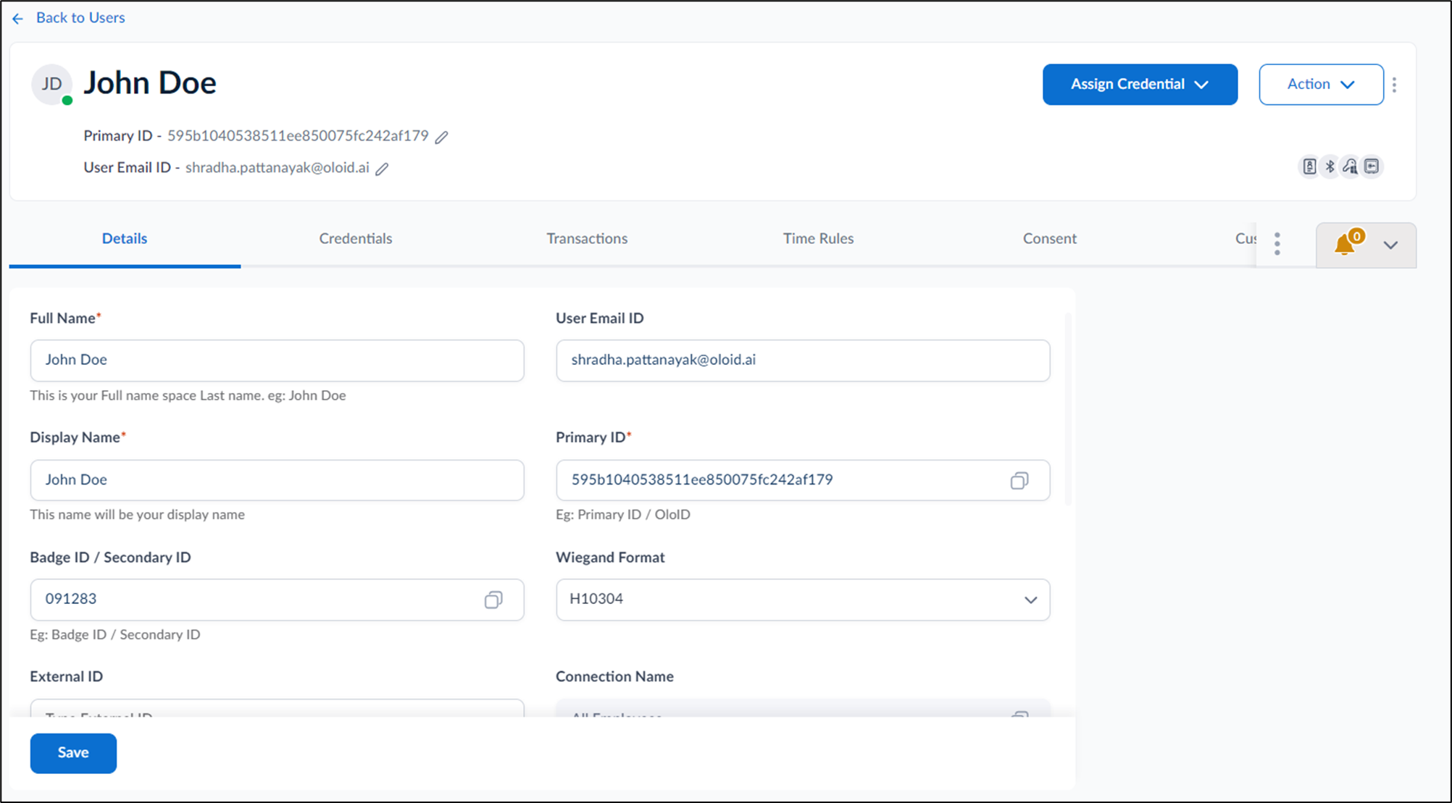Image resolution: width=1452 pixels, height=803 pixels.
Task: Copy the Primary ID value
Action: pos(1019,481)
